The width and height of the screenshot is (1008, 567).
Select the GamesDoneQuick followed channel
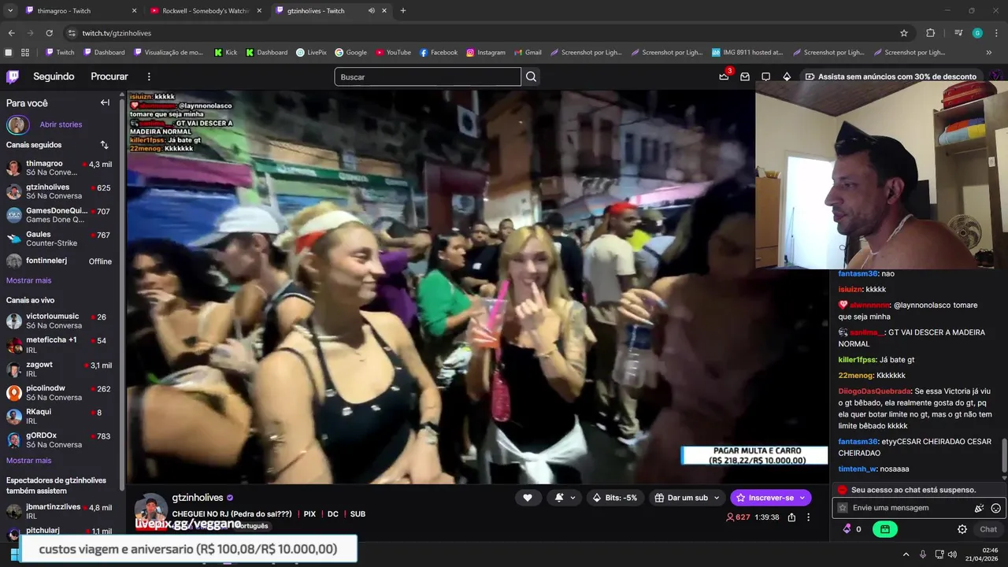[x=59, y=215]
